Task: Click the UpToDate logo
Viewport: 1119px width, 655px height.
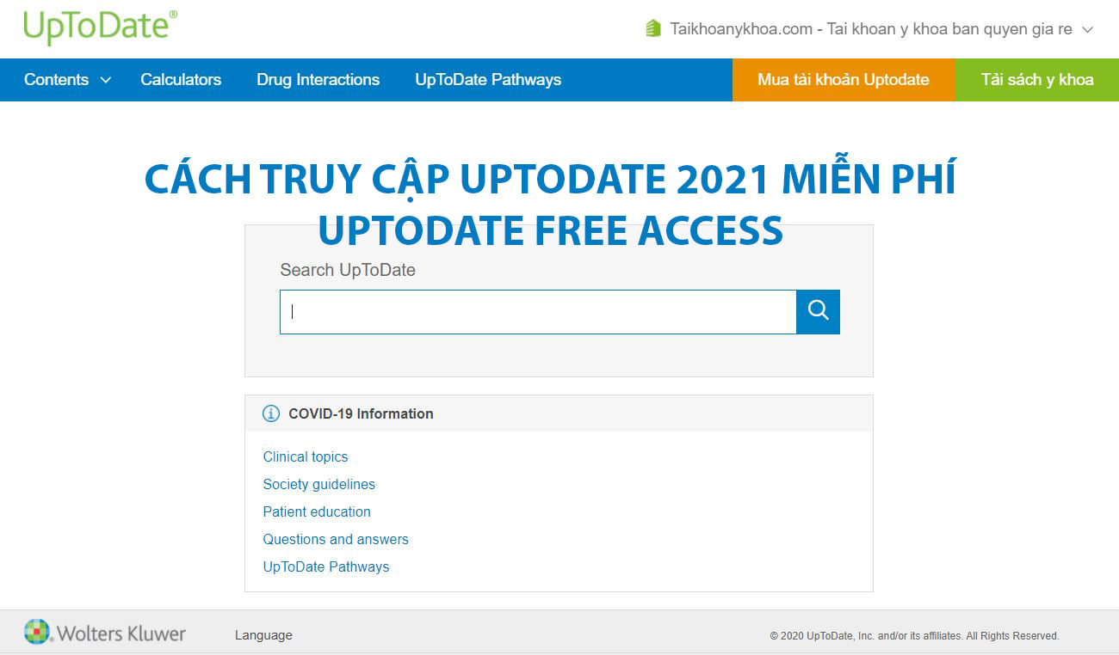Action: click(101, 28)
